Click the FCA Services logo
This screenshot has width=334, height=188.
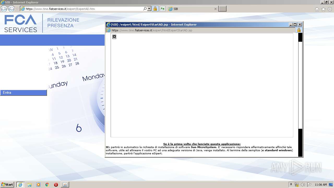[x=21, y=23]
